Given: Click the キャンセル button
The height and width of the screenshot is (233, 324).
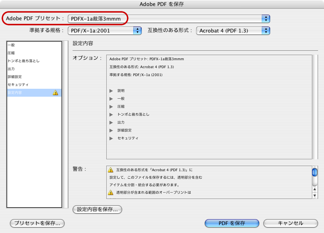Looking at the screenshot, I should pyautogui.click(x=291, y=223).
